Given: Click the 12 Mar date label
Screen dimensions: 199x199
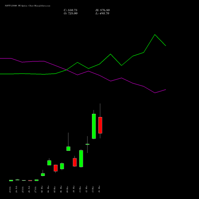Looking at the screenshot, I should [x=87, y=189].
